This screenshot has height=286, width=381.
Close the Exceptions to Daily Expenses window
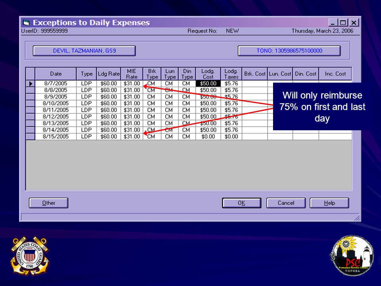354,23
